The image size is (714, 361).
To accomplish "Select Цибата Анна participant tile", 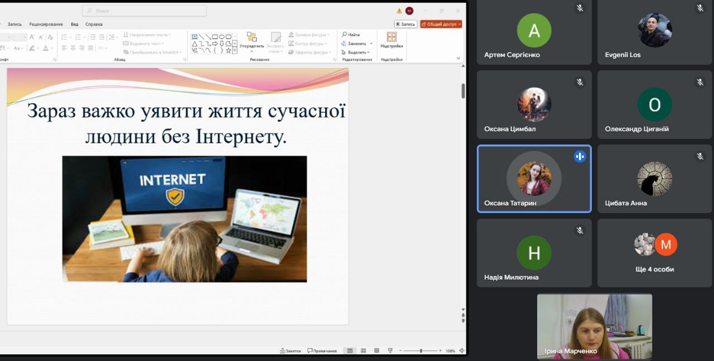I will point(655,179).
